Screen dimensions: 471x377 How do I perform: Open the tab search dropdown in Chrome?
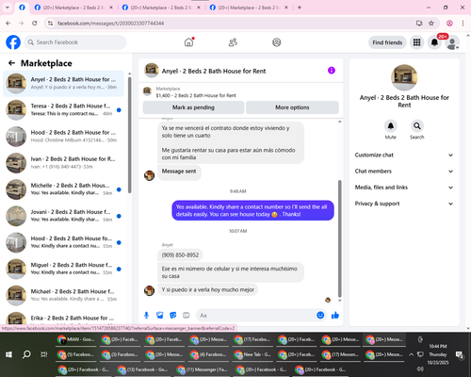[x=8, y=8]
